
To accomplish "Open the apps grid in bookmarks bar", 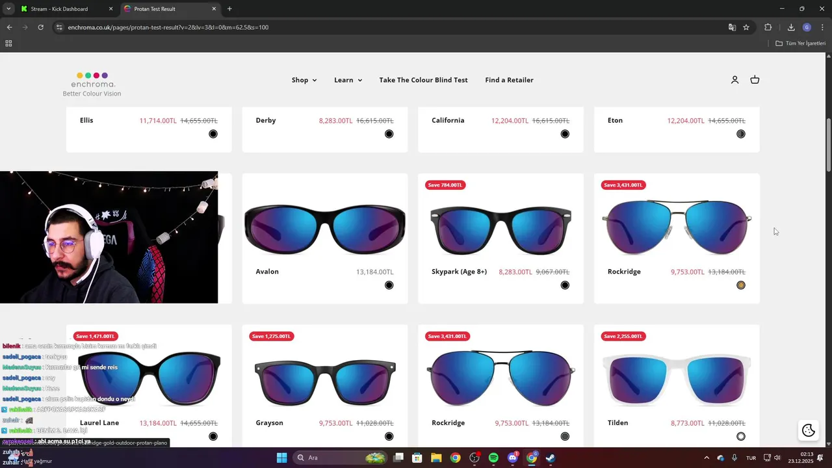I will [8, 44].
